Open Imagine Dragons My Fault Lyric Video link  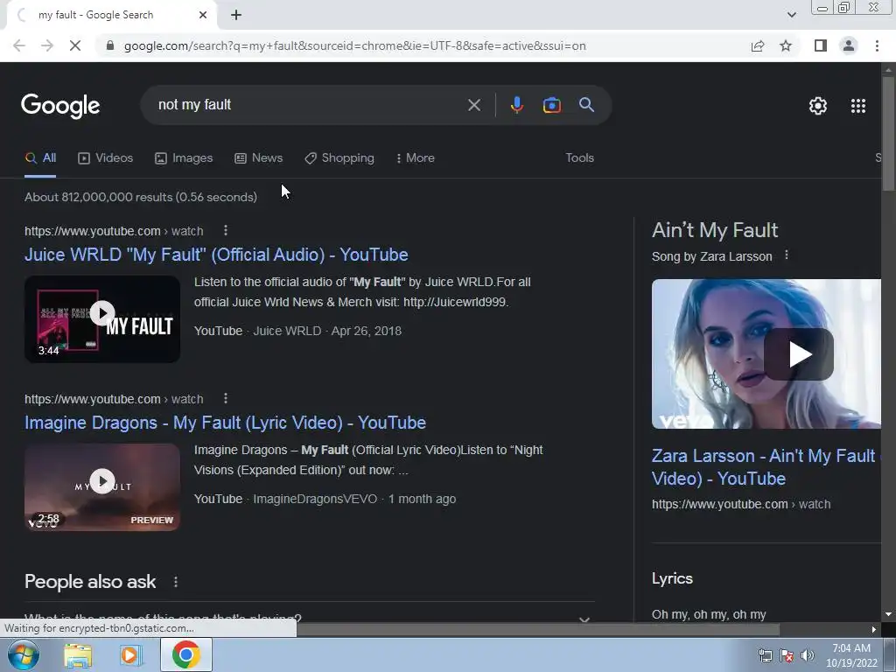pos(225,423)
